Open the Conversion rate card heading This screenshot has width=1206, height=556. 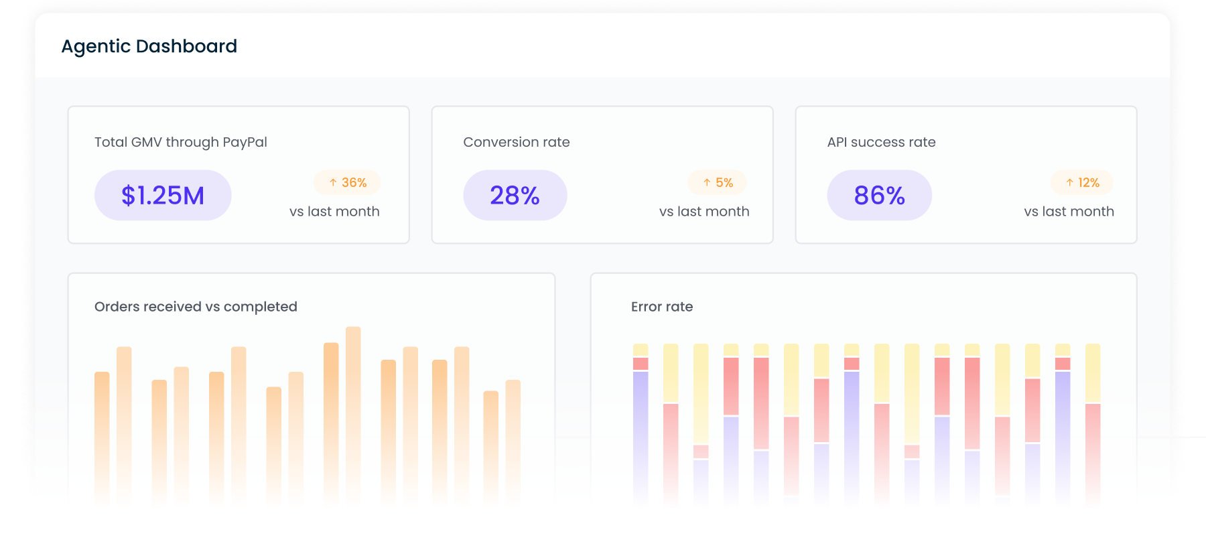[517, 142]
